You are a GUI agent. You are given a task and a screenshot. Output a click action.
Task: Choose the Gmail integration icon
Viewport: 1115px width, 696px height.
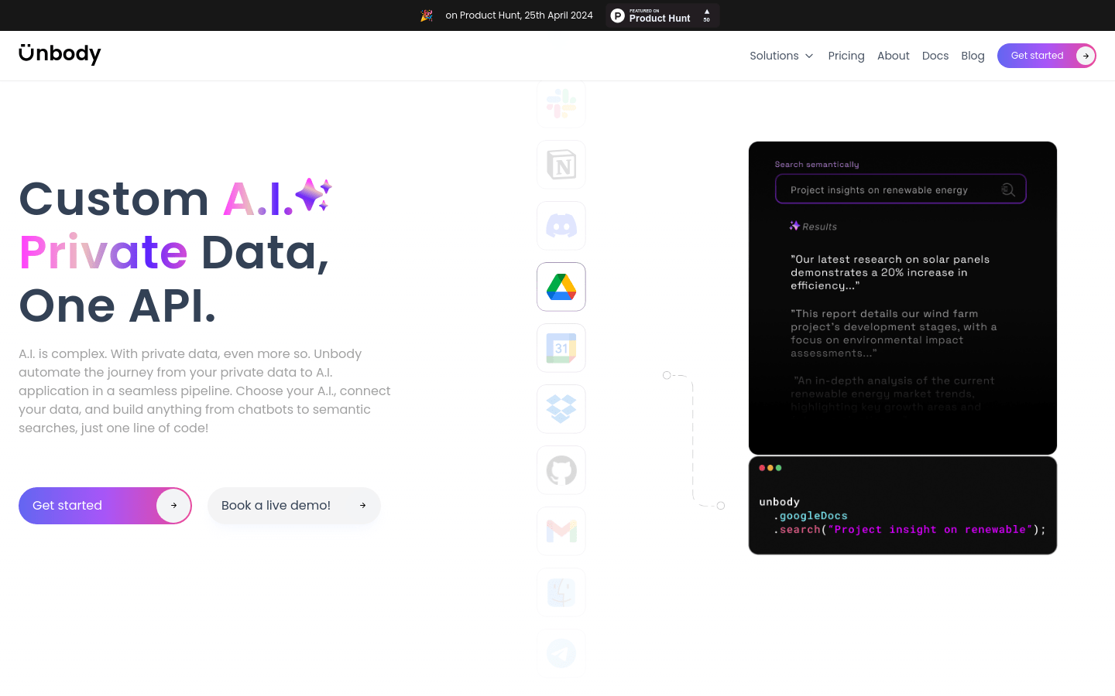coord(561,531)
